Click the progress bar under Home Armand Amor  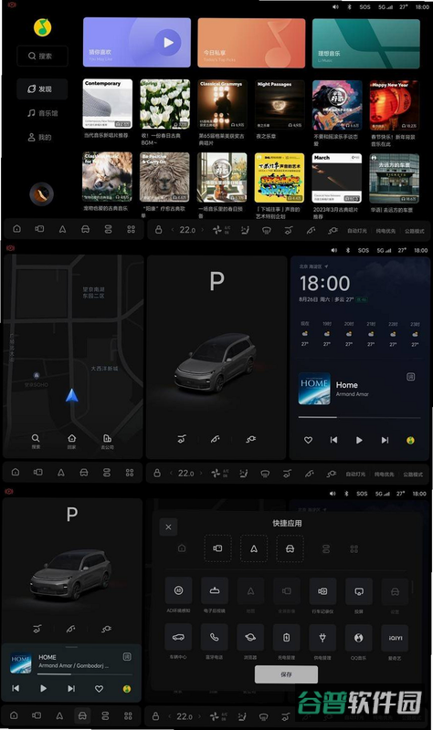tap(359, 417)
